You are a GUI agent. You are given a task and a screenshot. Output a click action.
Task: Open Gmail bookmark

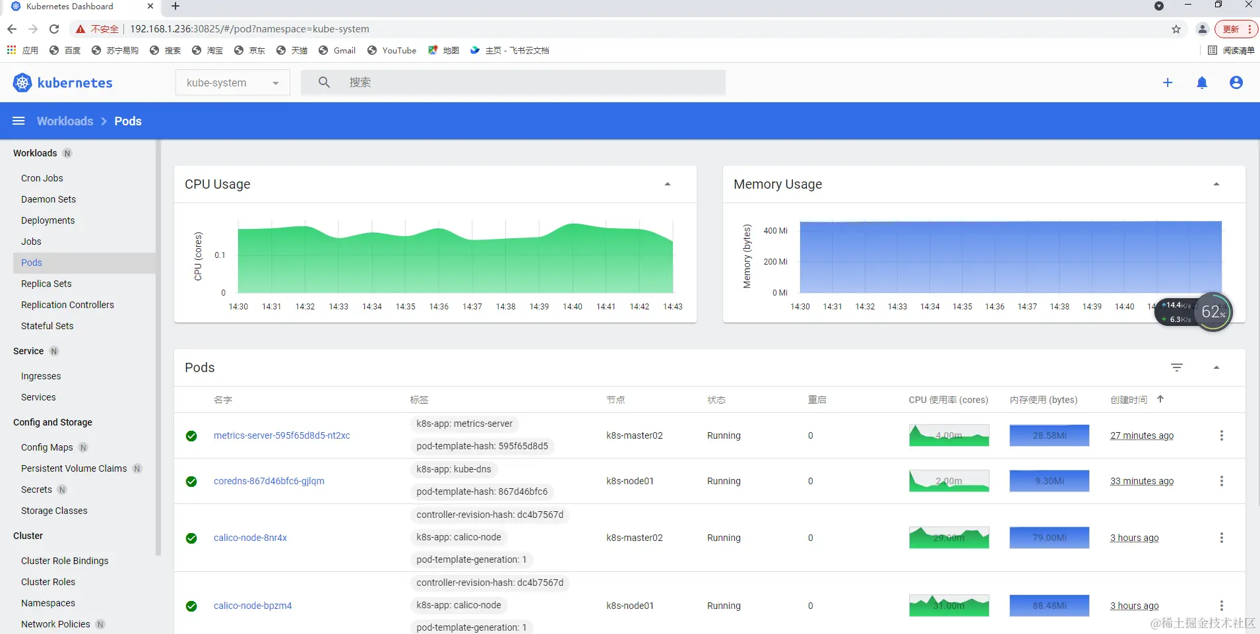coord(337,50)
